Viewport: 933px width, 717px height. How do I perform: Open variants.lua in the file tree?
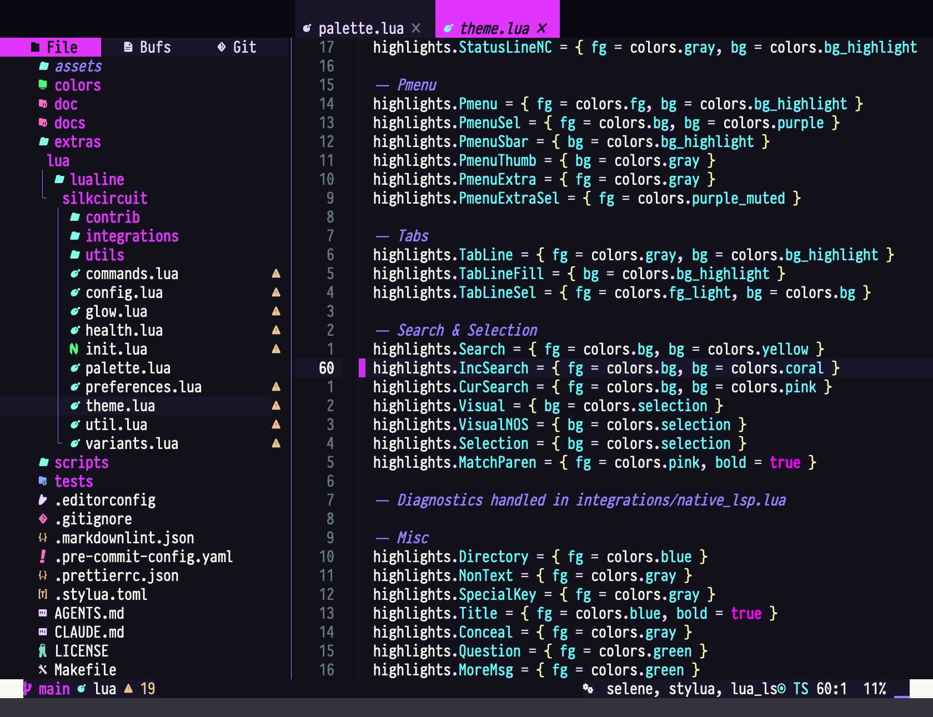[132, 443]
